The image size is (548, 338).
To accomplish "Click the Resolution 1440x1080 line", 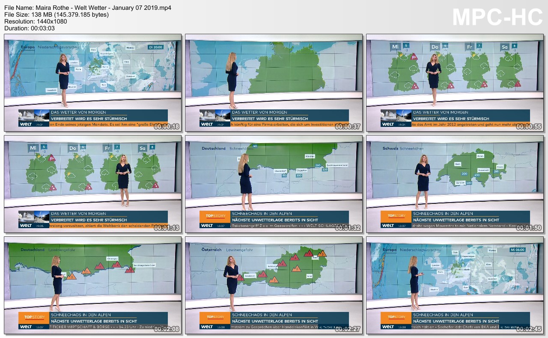I will (35, 21).
